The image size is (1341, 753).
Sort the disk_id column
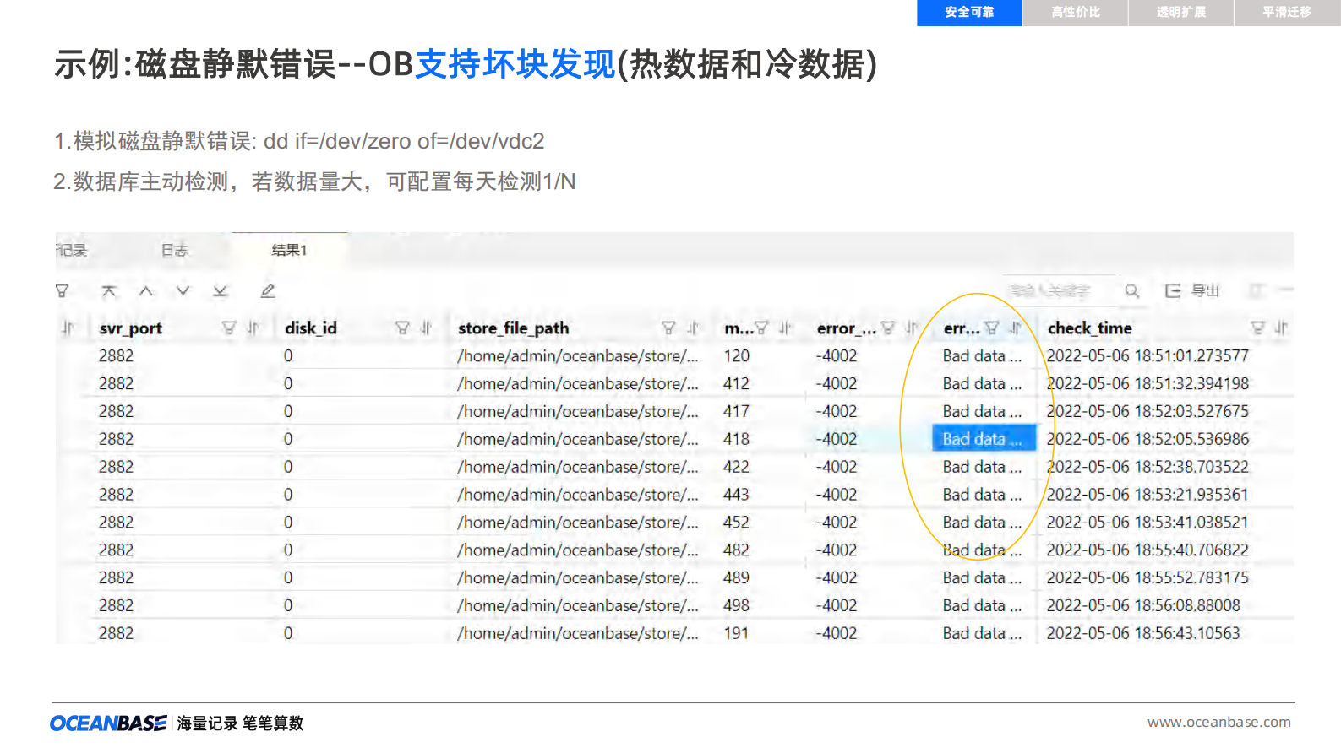tap(426, 328)
